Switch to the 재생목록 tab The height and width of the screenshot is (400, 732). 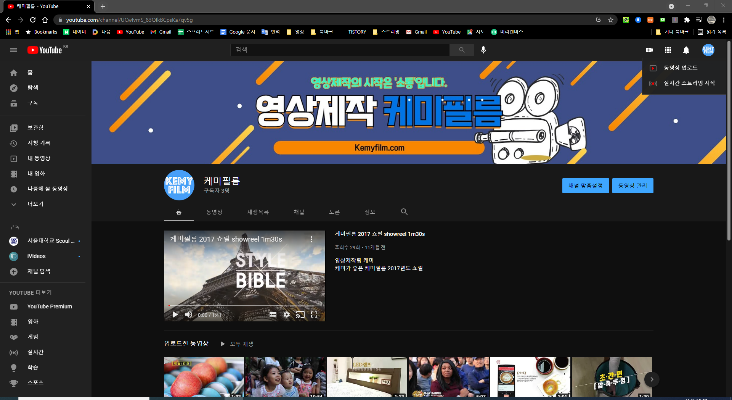pos(258,212)
